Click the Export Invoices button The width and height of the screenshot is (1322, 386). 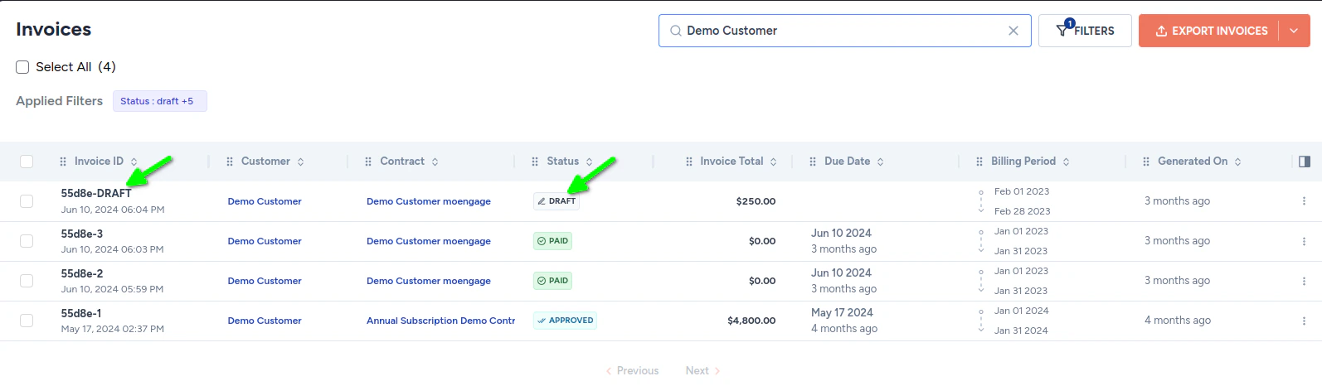[1211, 31]
